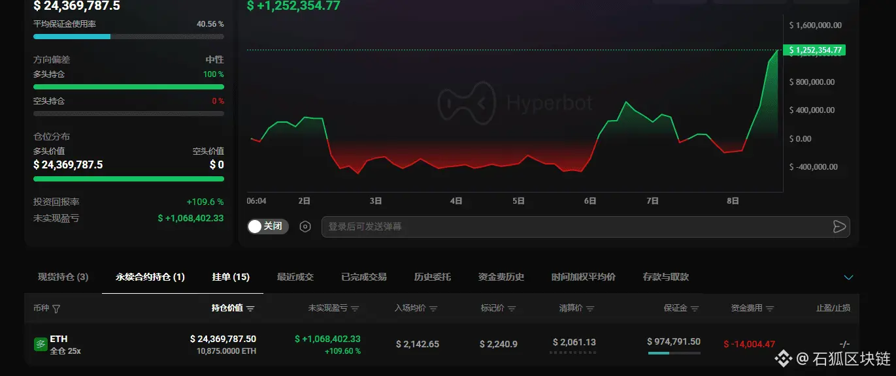The height and width of the screenshot is (376, 896).
Task: Click the margin usage bar under 974,791.50
Action: 674,353
